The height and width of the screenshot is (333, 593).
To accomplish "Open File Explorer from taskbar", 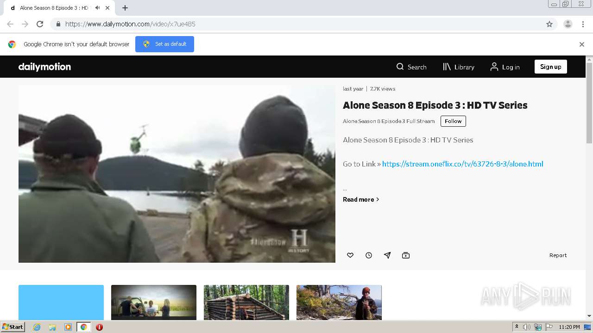I will 52,327.
